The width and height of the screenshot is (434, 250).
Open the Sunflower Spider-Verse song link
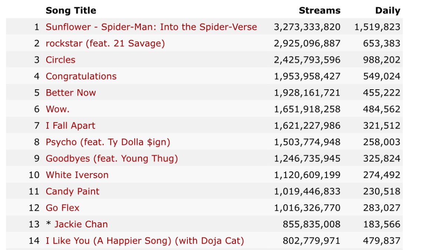point(151,27)
